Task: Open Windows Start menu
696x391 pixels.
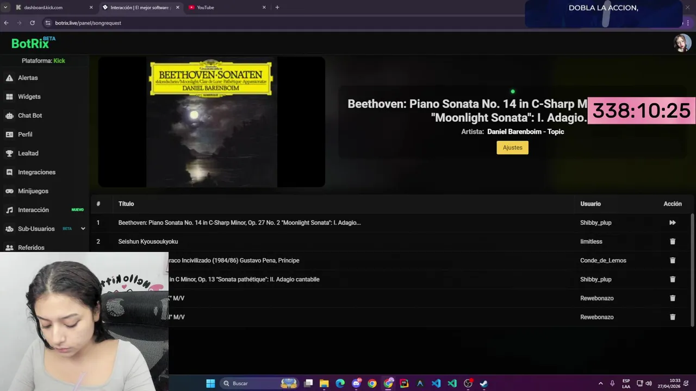Action: [210, 383]
